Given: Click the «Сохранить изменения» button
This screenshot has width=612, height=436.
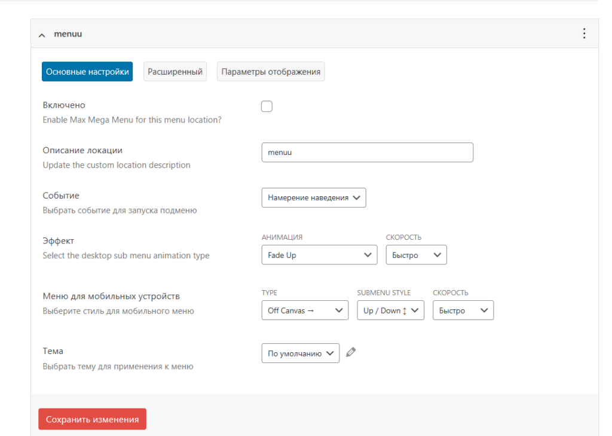Looking at the screenshot, I should [x=92, y=419].
